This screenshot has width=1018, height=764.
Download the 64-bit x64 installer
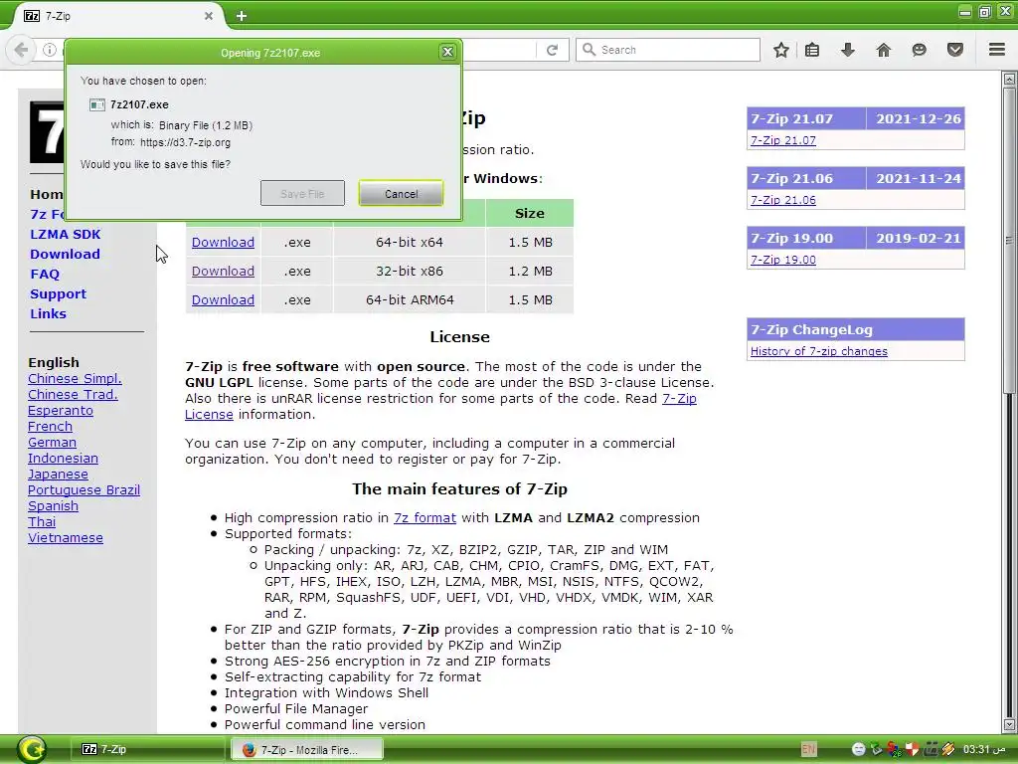223,243
